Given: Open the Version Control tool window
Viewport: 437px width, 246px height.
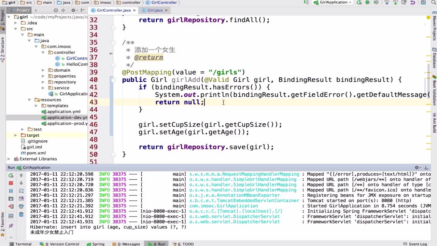Looking at the screenshot, I should click(x=60, y=244).
